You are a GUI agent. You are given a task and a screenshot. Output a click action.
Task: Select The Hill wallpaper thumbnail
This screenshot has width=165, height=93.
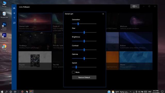pyautogui.click(x=58, y=60)
